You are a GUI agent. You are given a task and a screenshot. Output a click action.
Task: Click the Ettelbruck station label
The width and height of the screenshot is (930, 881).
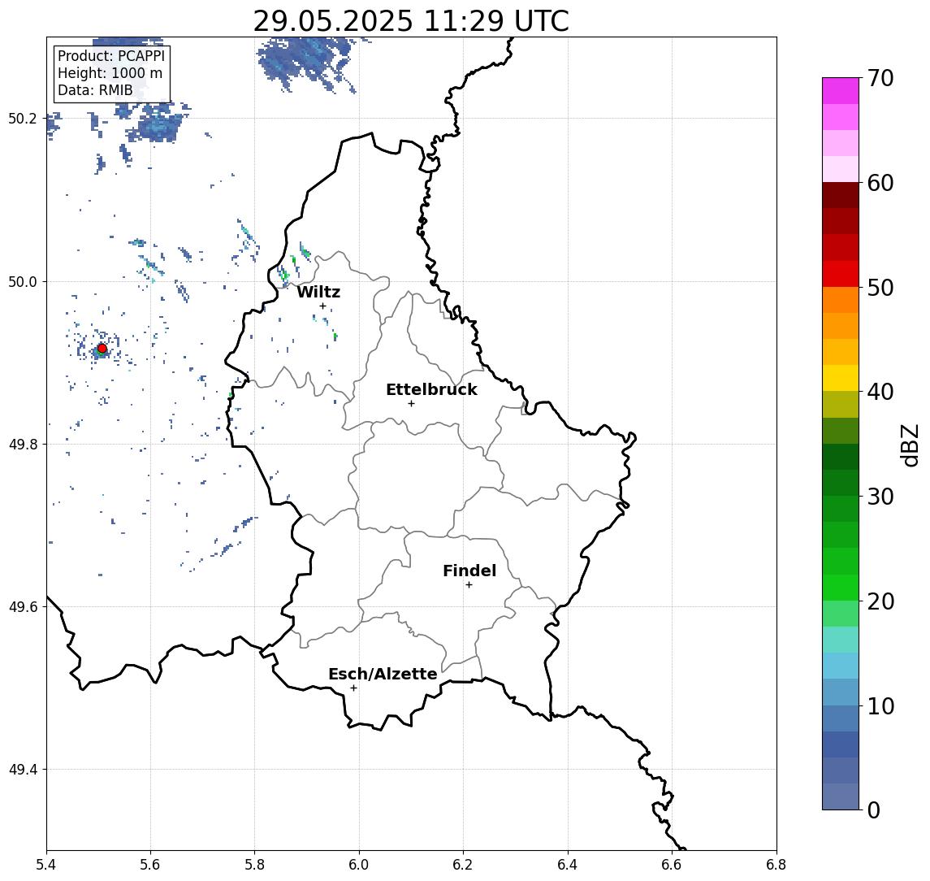[x=431, y=389]
